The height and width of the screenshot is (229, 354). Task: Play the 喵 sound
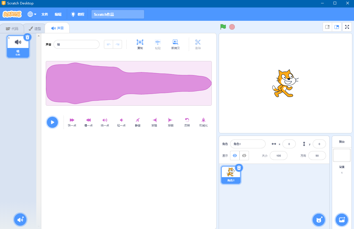point(52,122)
